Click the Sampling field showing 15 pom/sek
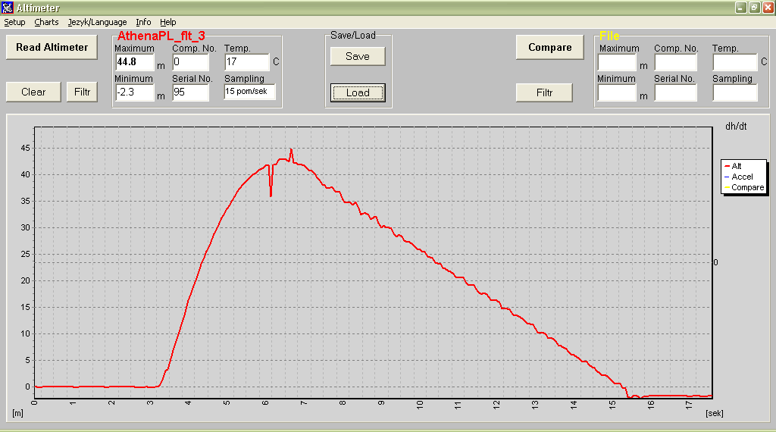This screenshot has height=432, width=776. [249, 92]
